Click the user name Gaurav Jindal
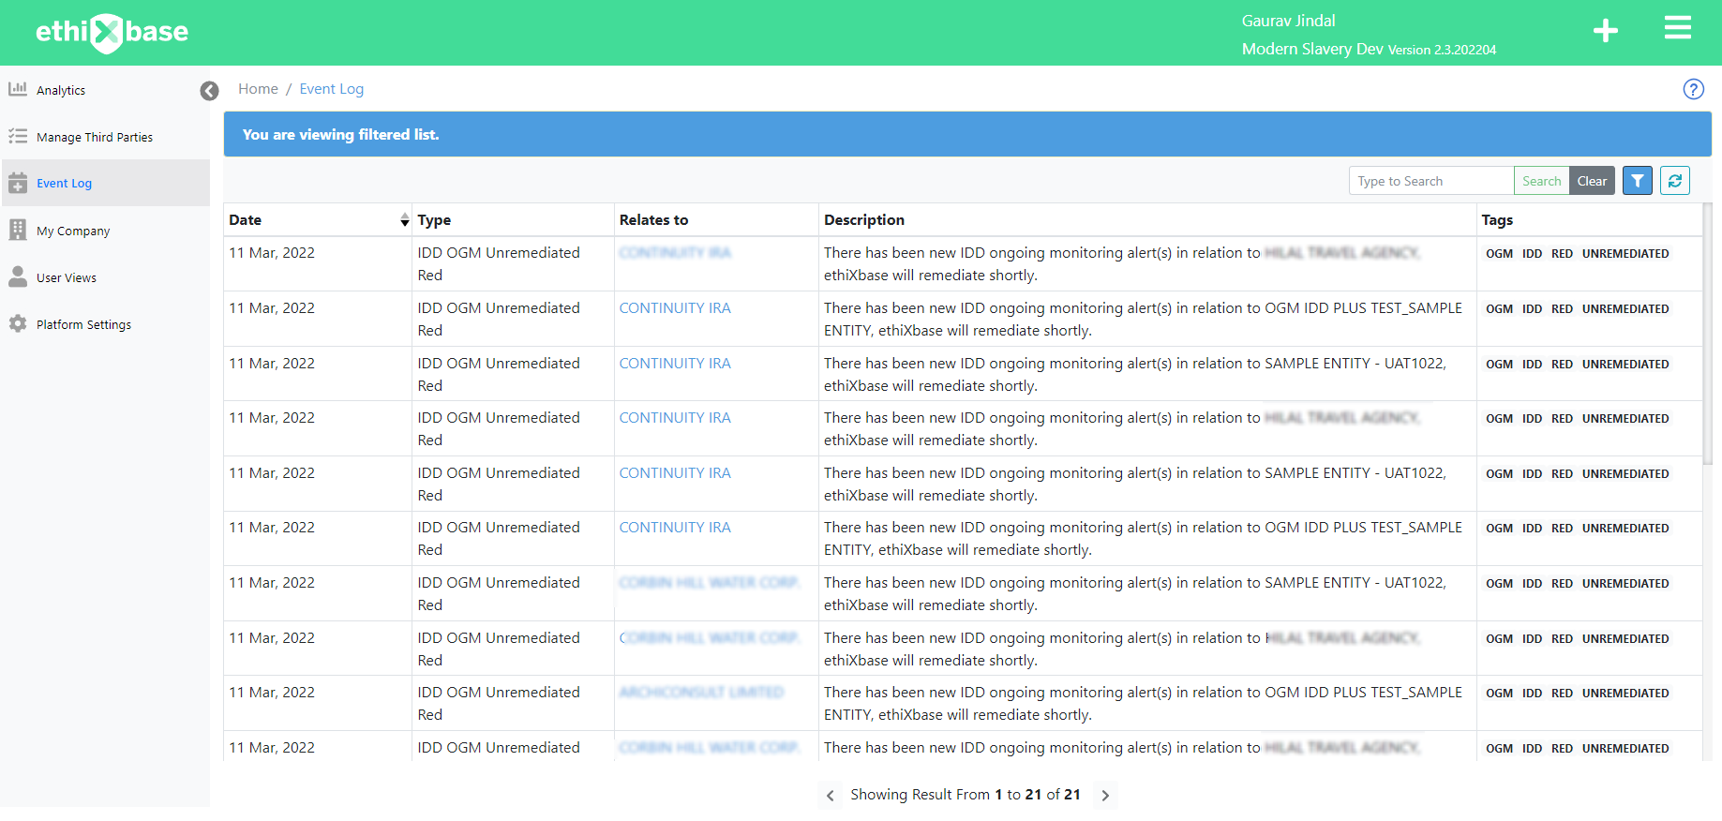 (x=1288, y=21)
